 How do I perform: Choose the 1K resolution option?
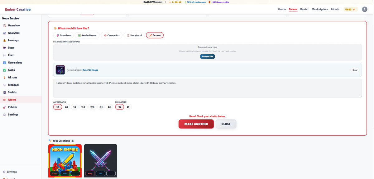coord(119,107)
